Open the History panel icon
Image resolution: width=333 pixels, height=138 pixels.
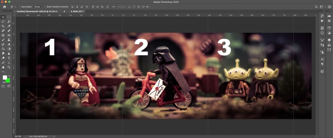(x=322, y=16)
